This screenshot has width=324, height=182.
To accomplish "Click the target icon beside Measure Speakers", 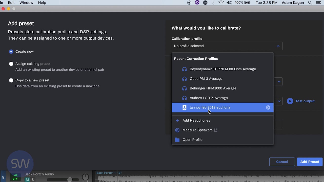I will (177, 130).
